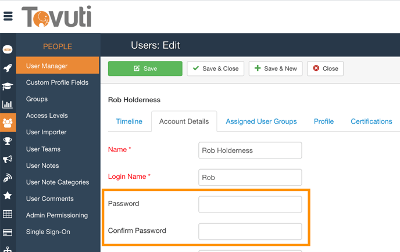Click the Tovuti logo
This screenshot has width=400, height=252.
[56, 17]
